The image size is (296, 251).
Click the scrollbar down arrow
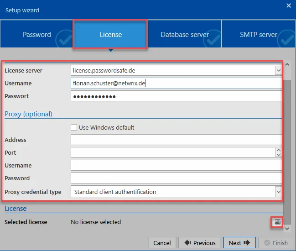(x=287, y=229)
